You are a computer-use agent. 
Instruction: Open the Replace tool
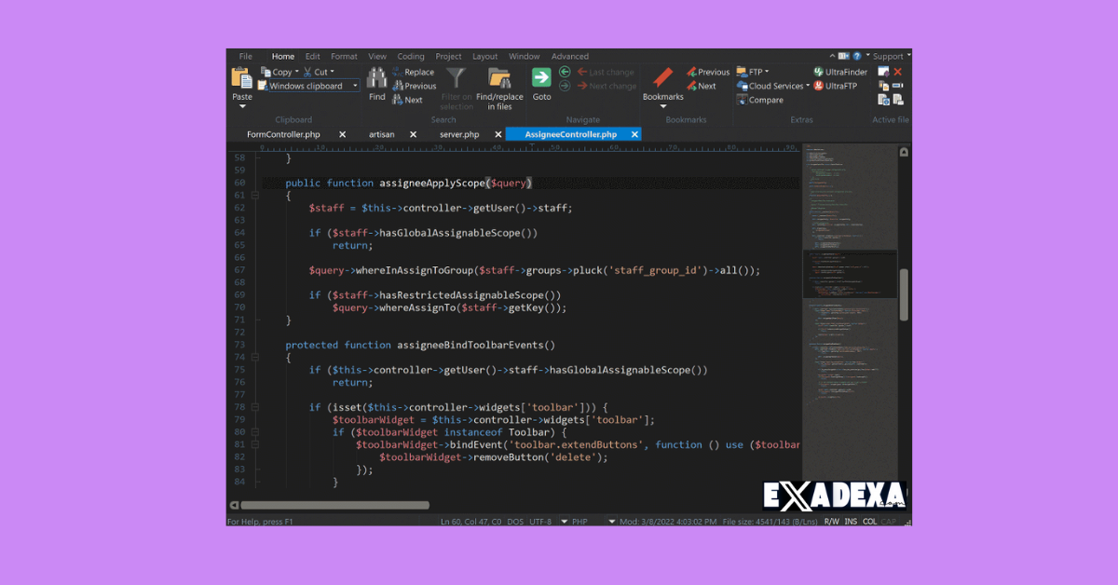point(418,72)
